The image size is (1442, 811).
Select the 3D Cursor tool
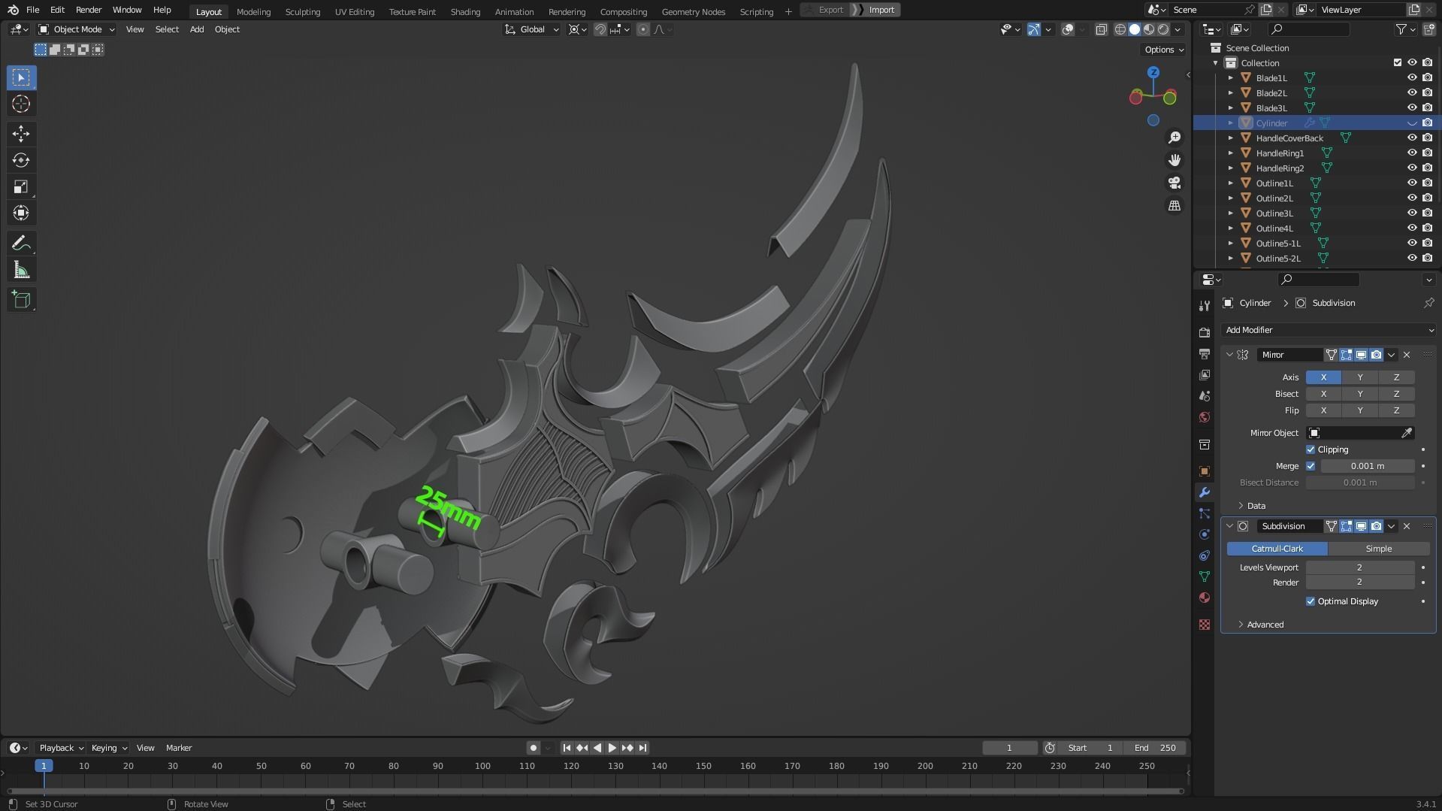pyautogui.click(x=21, y=104)
